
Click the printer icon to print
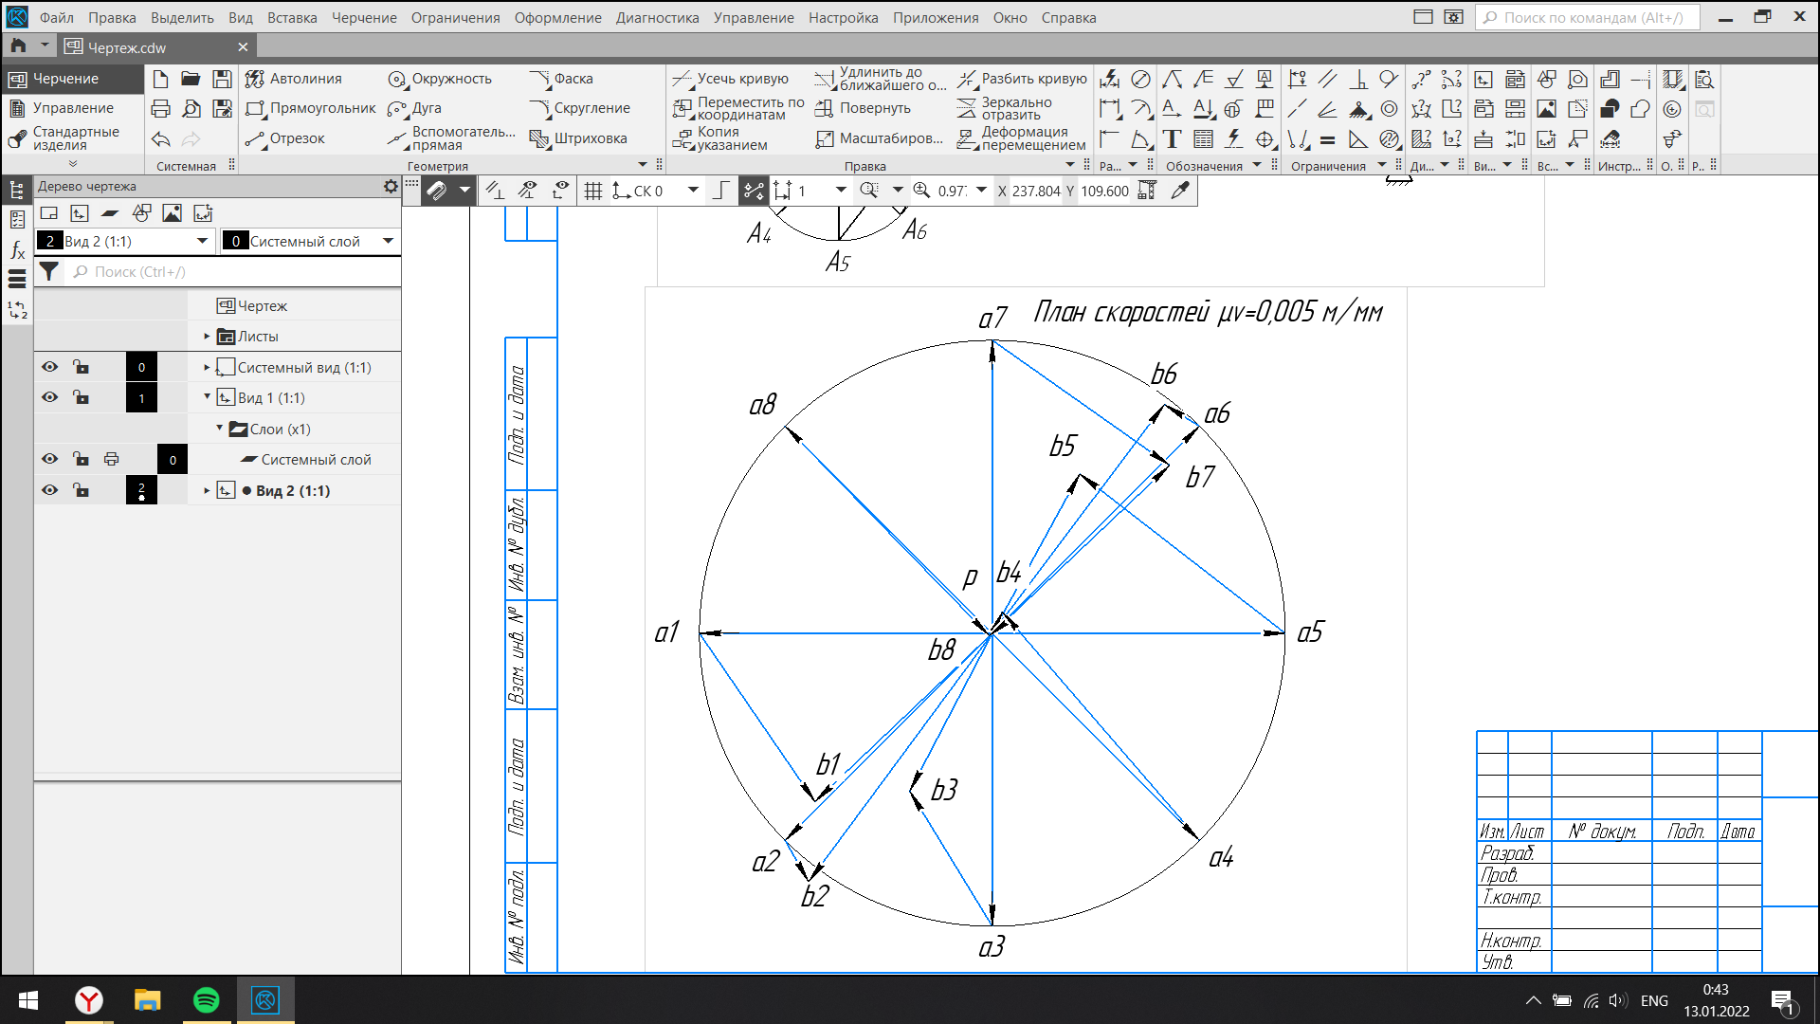pos(160,109)
